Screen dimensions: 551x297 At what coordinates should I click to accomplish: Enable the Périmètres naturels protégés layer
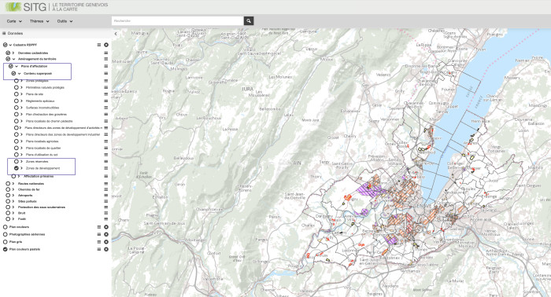[17, 88]
